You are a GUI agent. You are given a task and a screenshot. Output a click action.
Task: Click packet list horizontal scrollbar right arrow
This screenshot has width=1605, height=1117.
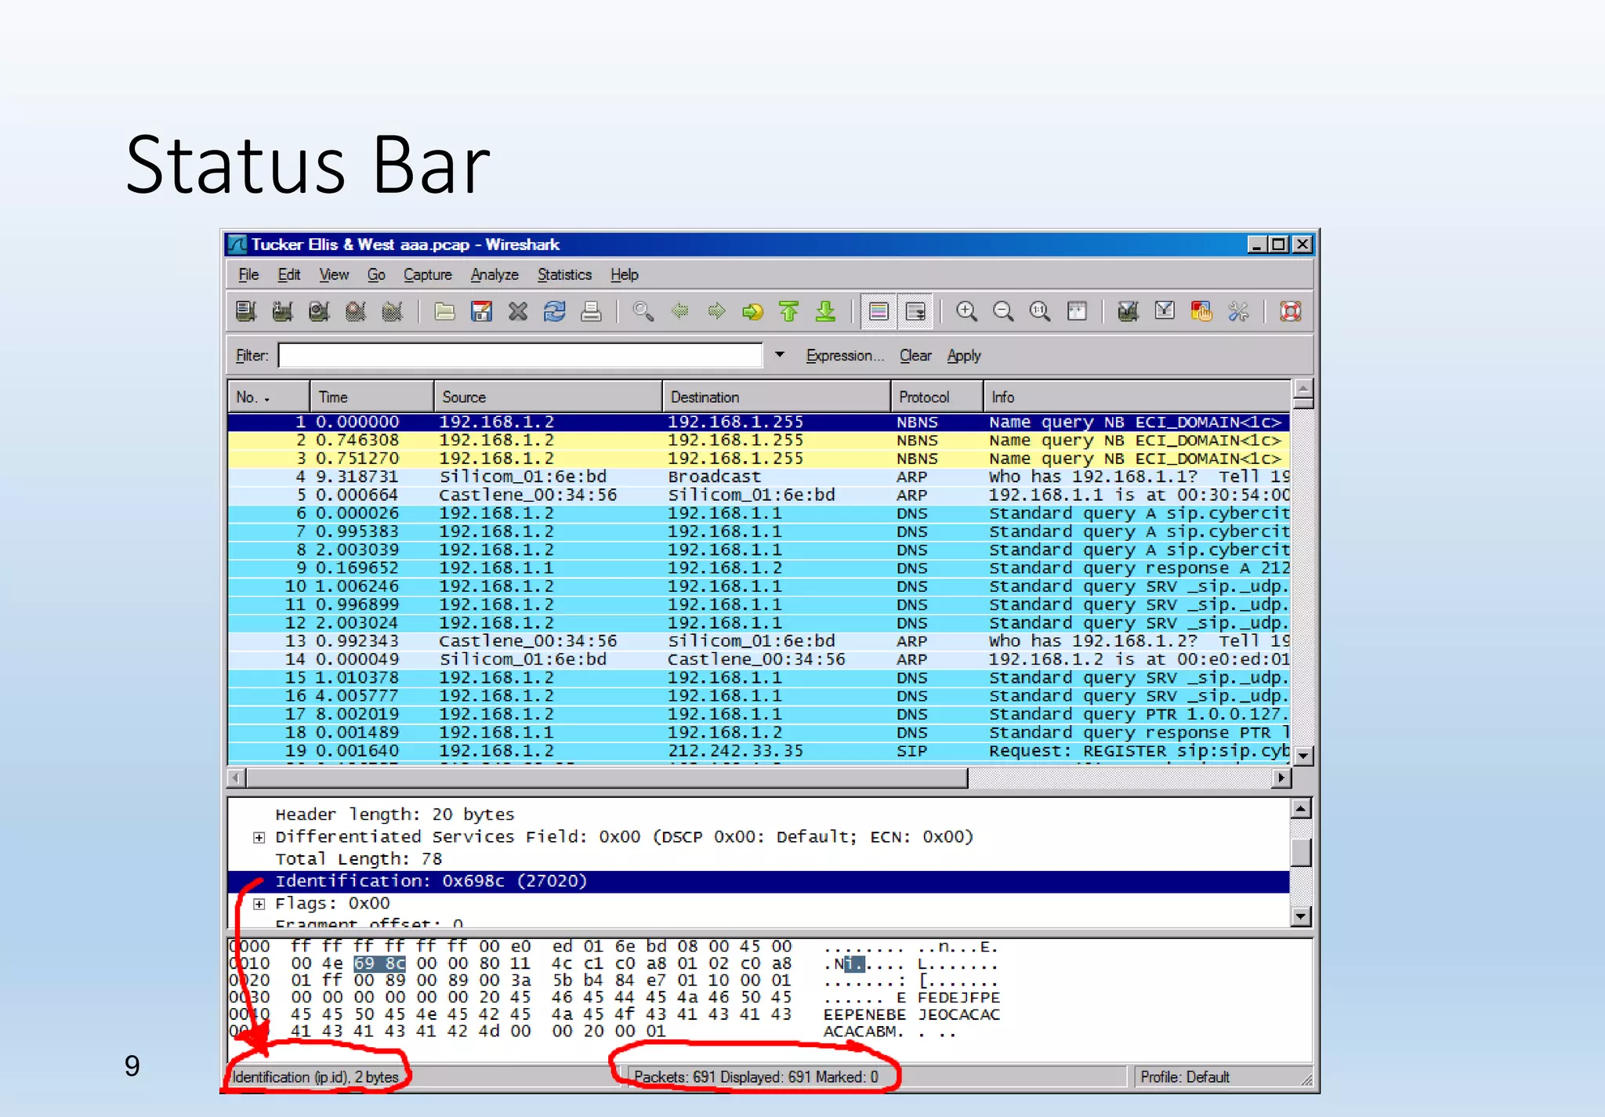1281,778
